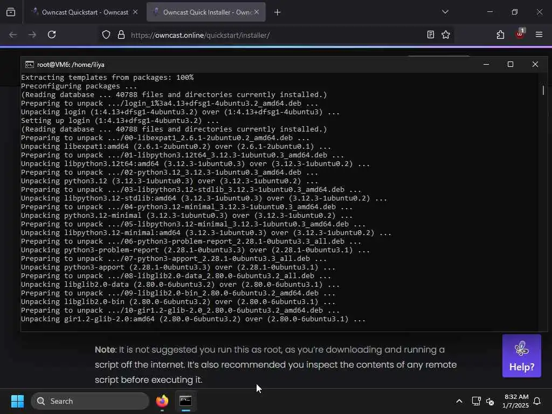Screen dimensions: 552x414
Task: Close the Owncast Quick Installer tab
Action: pyautogui.click(x=257, y=12)
